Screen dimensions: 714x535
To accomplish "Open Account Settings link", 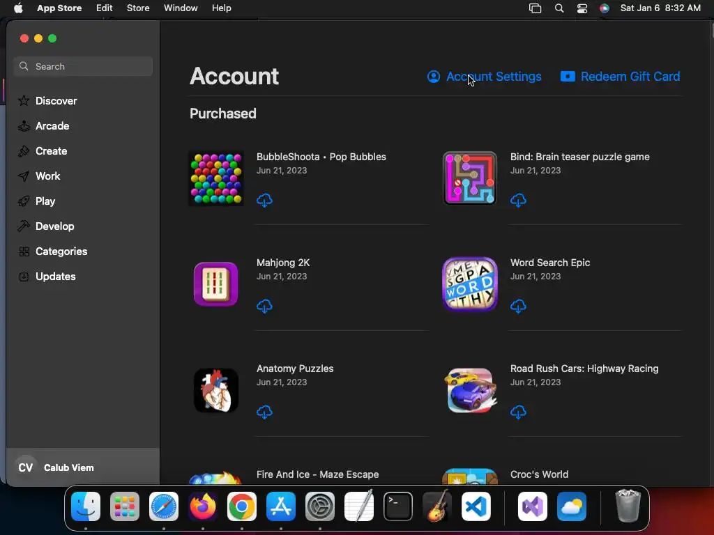I will (x=485, y=77).
